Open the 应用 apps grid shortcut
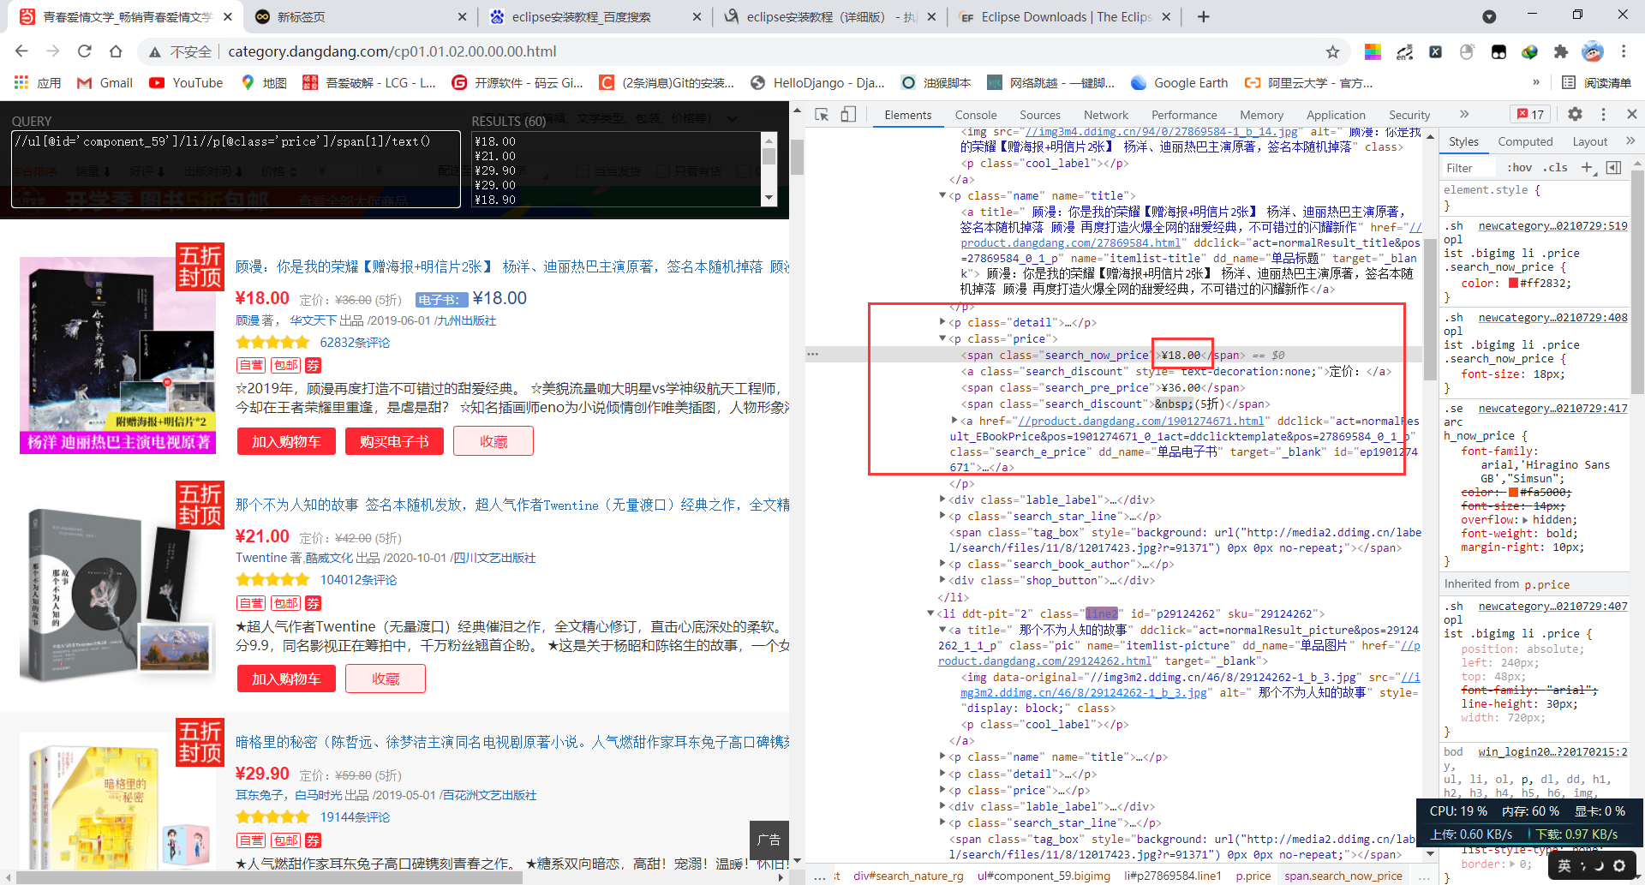 (38, 83)
